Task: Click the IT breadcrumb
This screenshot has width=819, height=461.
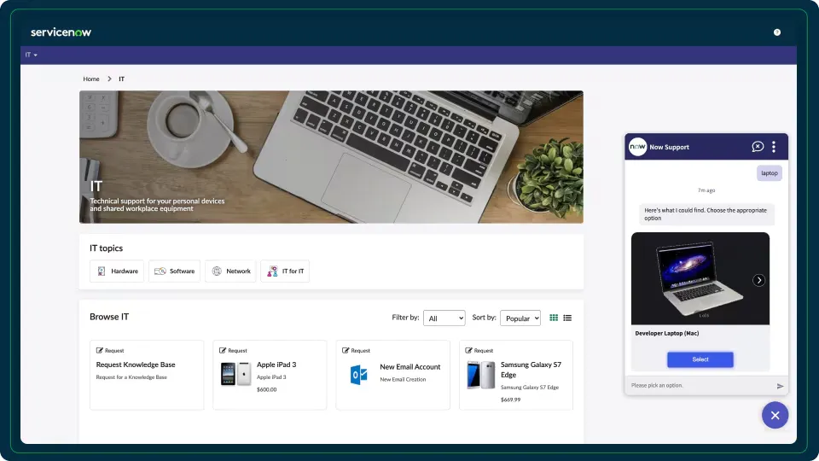Action: point(121,79)
